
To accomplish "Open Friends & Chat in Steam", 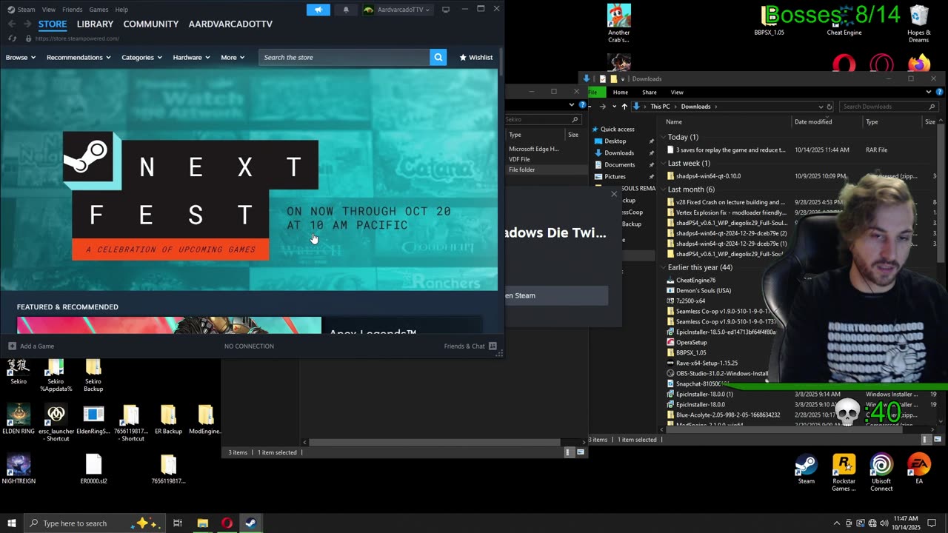I will pos(470,346).
